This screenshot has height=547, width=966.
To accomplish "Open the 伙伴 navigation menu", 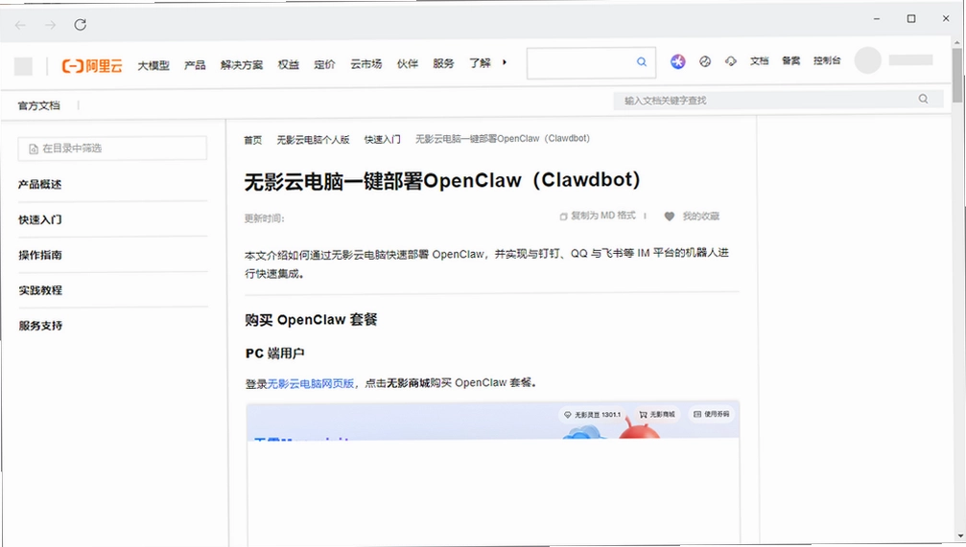I will click(408, 64).
